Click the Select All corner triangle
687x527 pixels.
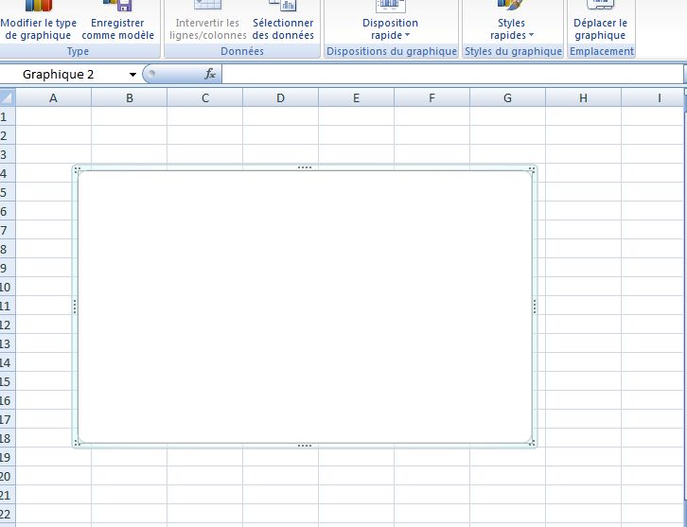tap(8, 97)
